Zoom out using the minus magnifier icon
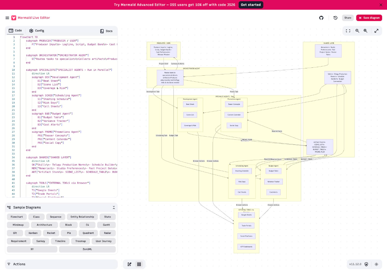This screenshot has height=274, width=387. (x=357, y=31)
